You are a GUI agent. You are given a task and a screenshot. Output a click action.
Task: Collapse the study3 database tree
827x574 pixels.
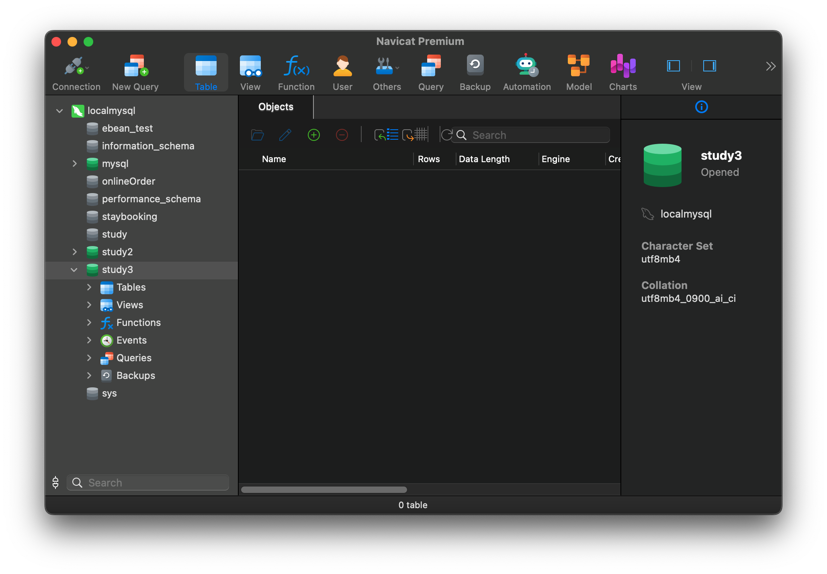click(x=74, y=270)
